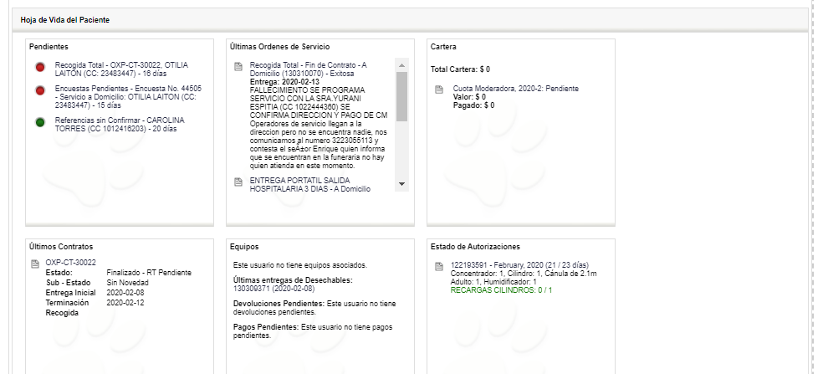823x374 pixels.
Task: Open pending item Recogida Total - OXP-CT-30022
Action: pos(121,69)
